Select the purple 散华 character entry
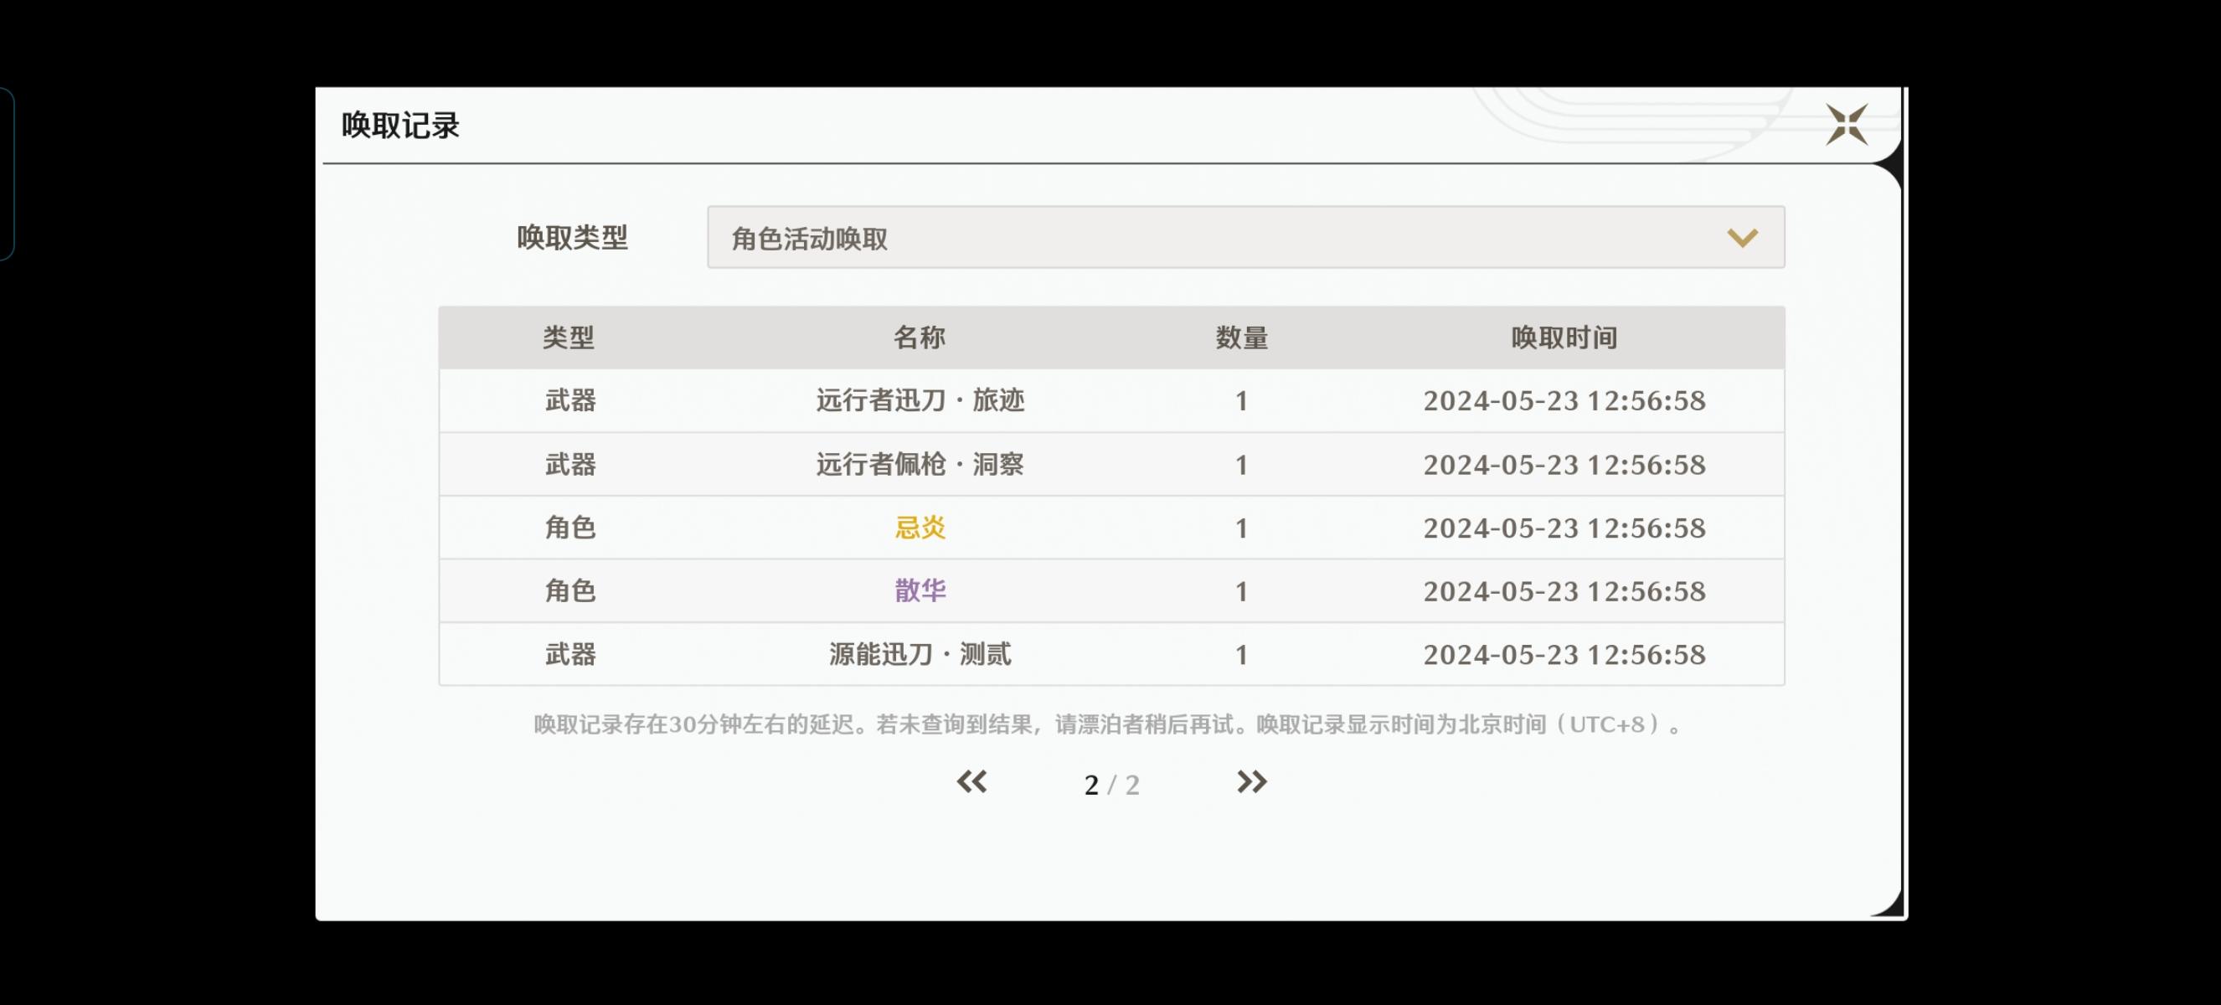The height and width of the screenshot is (1005, 2221). (x=920, y=591)
